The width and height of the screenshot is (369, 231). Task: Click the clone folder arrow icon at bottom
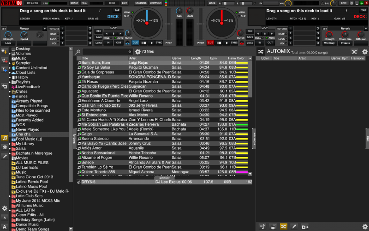point(305,226)
